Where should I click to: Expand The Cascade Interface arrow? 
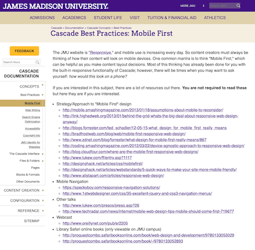point(43,154)
